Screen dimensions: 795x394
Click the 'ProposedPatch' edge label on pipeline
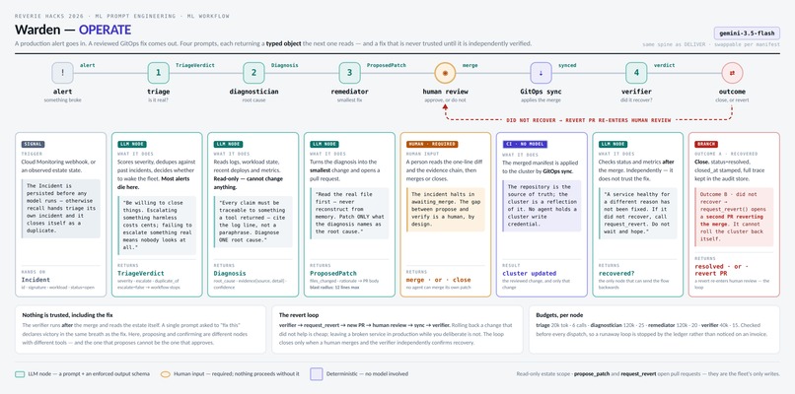point(387,65)
